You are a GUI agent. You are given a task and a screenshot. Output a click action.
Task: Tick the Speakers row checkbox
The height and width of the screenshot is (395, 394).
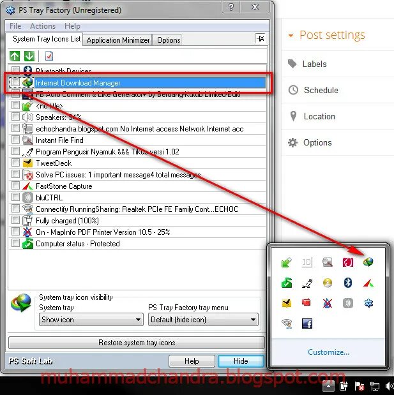(x=15, y=116)
